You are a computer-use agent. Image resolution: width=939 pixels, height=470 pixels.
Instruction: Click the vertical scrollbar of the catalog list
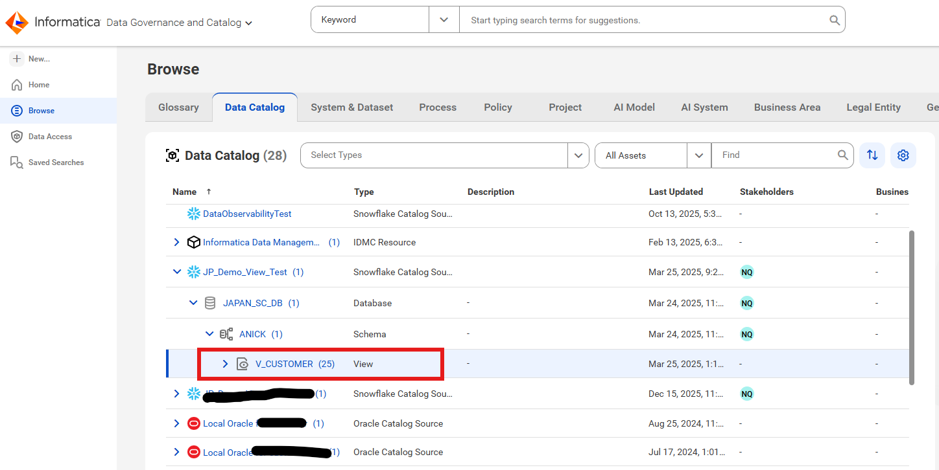[912, 308]
